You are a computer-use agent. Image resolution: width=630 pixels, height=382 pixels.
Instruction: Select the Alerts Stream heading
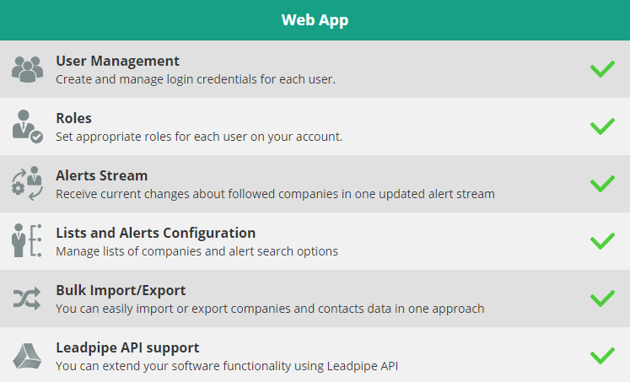pos(102,175)
